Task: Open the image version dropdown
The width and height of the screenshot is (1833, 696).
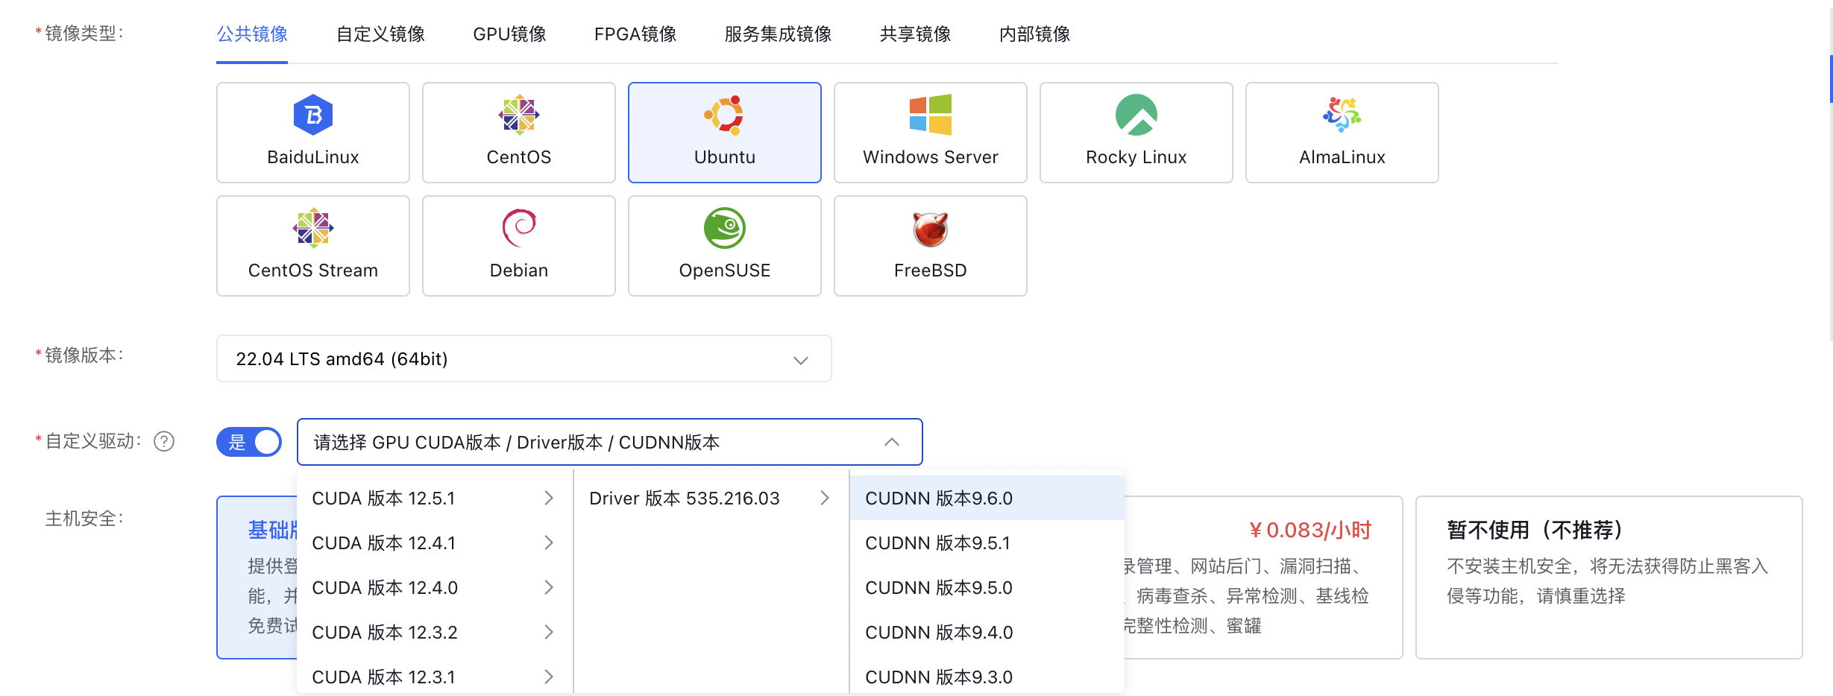Action: tap(524, 358)
